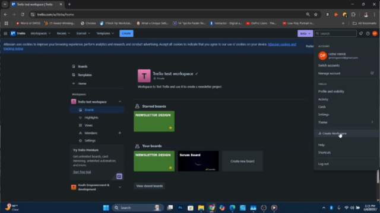Expand the Theme submenu arrow
Viewport: 380px width, 213px height.
pos(372,122)
